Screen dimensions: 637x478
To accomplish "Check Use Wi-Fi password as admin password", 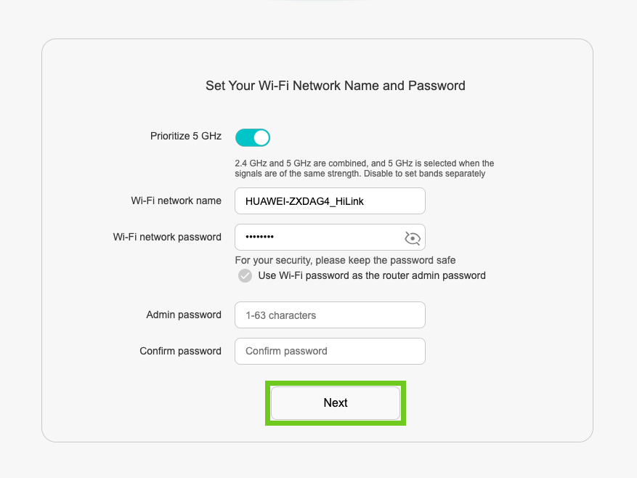I will tap(246, 275).
